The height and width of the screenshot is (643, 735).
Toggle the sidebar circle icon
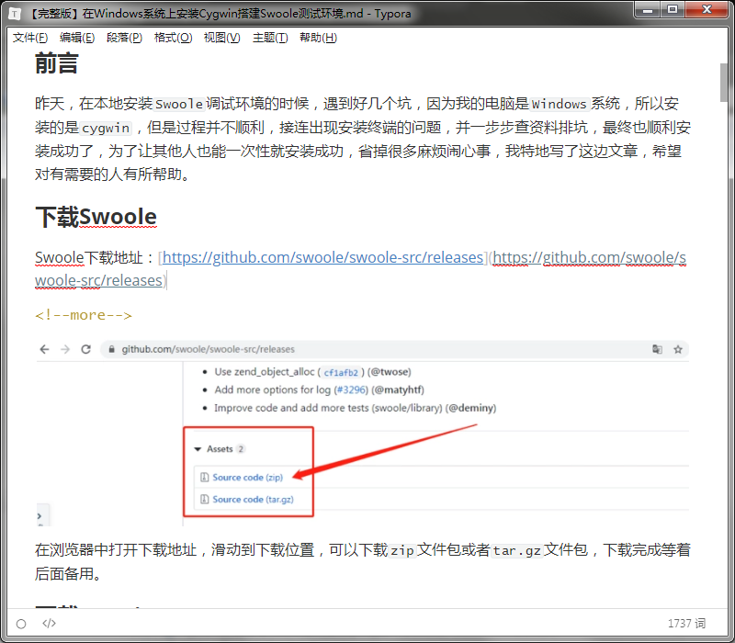tap(21, 624)
